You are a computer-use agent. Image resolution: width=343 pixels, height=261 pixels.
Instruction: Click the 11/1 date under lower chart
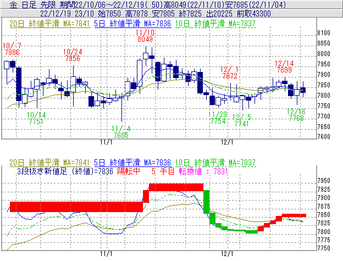106,254
